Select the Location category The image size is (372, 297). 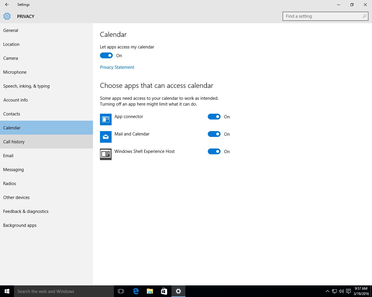46,44
